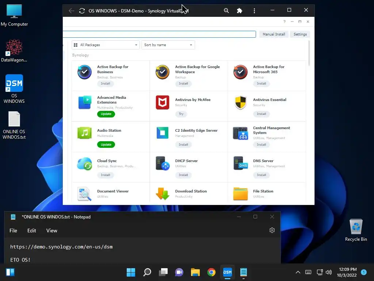
Task: Update Advanced Media Extensions package
Action: (x=106, y=114)
